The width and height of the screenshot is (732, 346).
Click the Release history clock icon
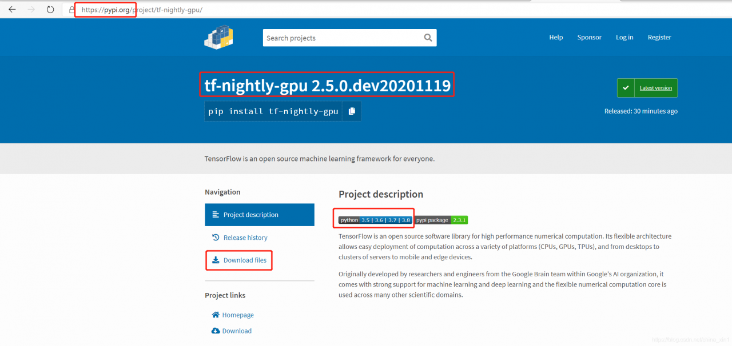[216, 238]
